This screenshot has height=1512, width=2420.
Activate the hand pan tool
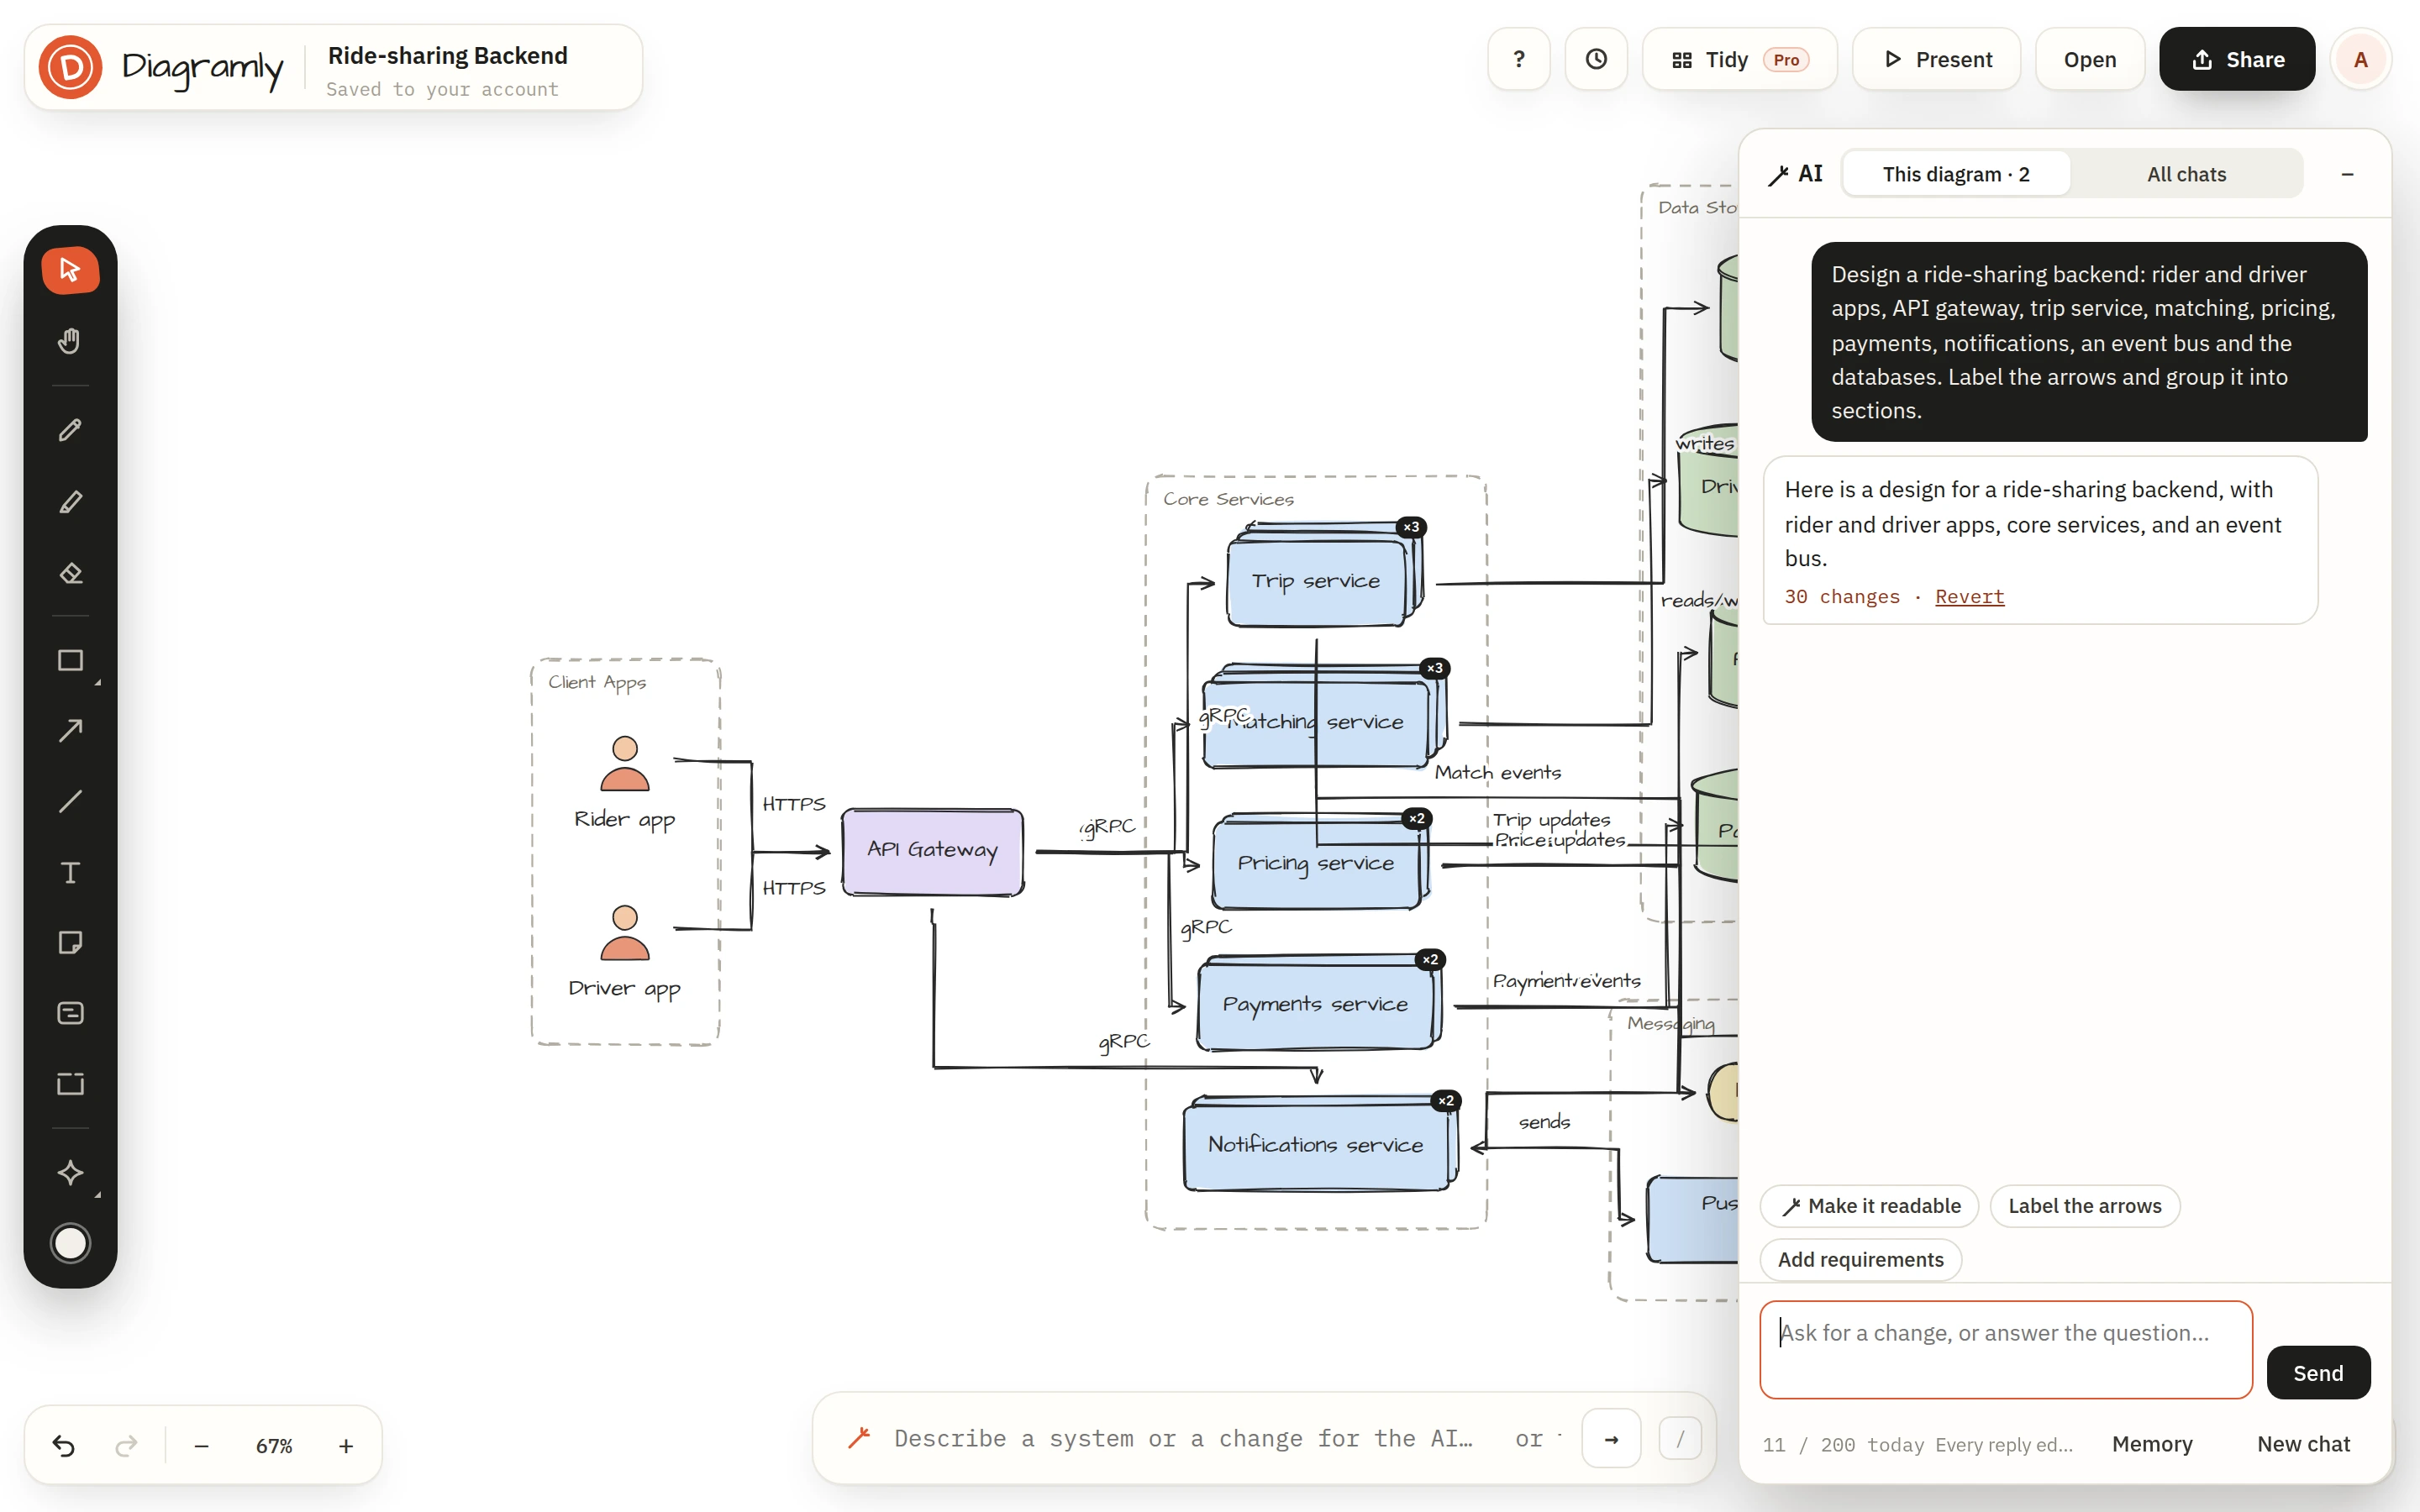(x=70, y=341)
